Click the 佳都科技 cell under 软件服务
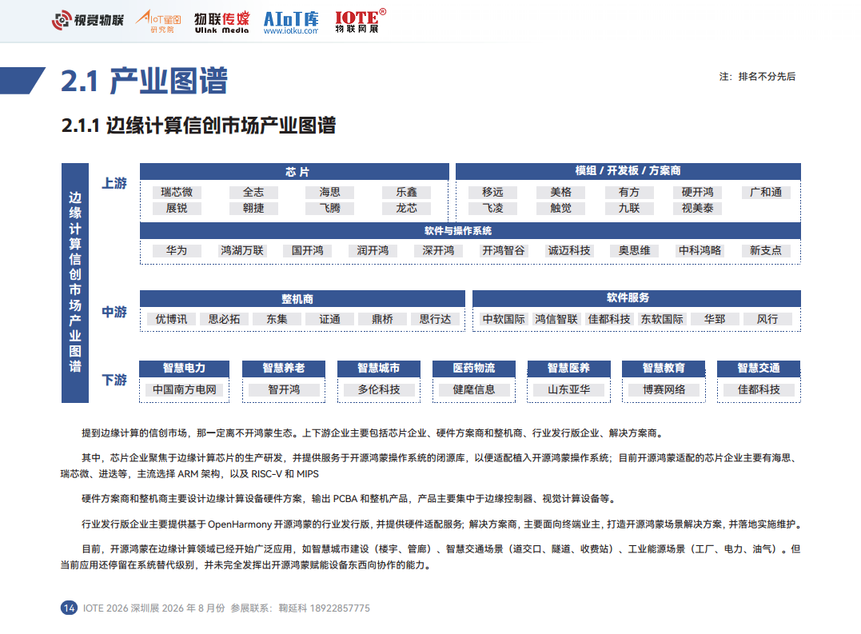The image size is (861, 634). [x=609, y=320]
